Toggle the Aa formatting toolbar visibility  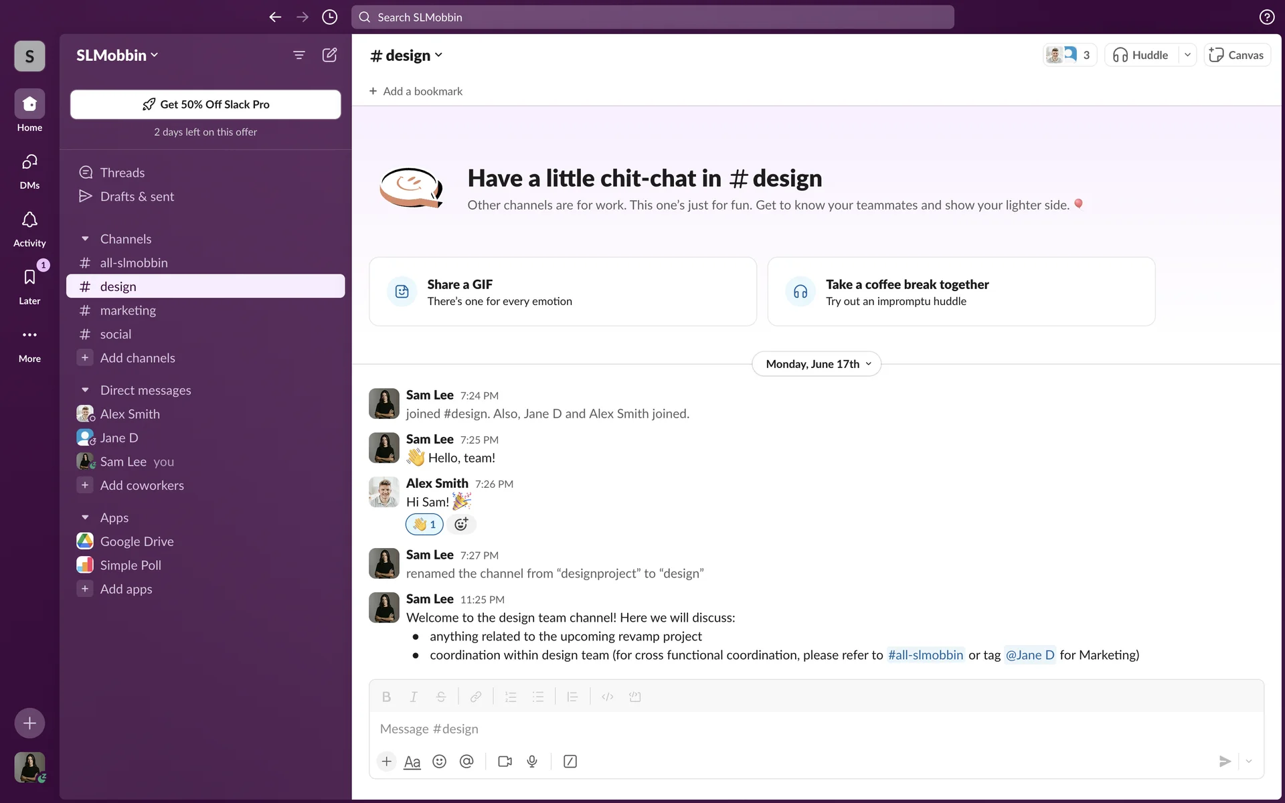[x=412, y=762]
